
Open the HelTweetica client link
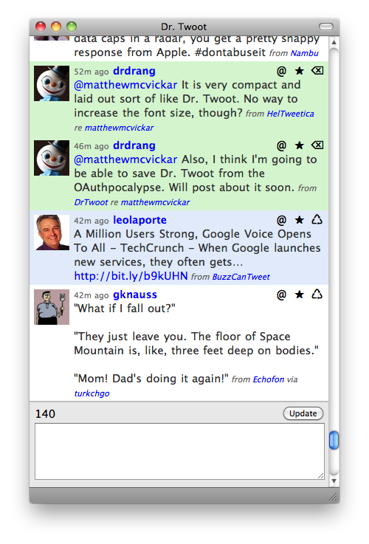[x=290, y=114]
